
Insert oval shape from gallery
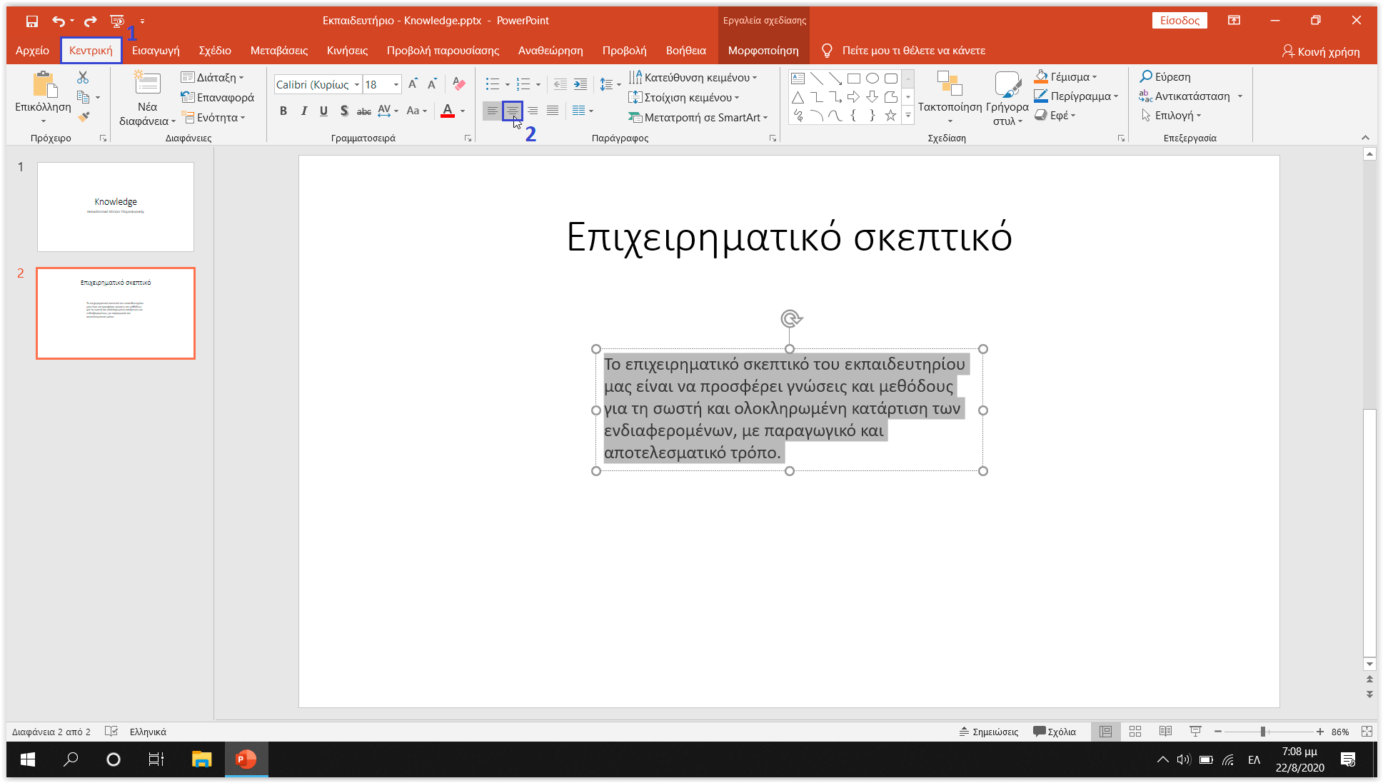click(x=872, y=78)
